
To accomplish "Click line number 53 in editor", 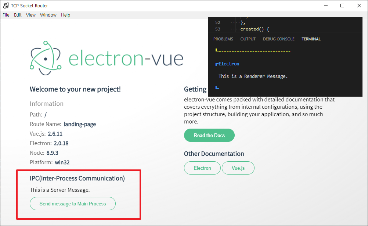I will [218, 29].
